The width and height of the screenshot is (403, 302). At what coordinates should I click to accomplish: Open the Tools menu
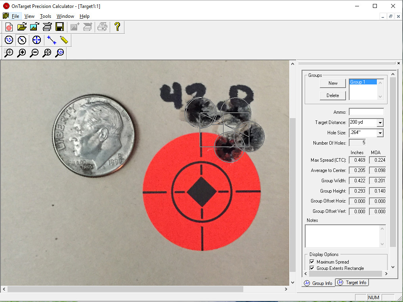(46, 16)
